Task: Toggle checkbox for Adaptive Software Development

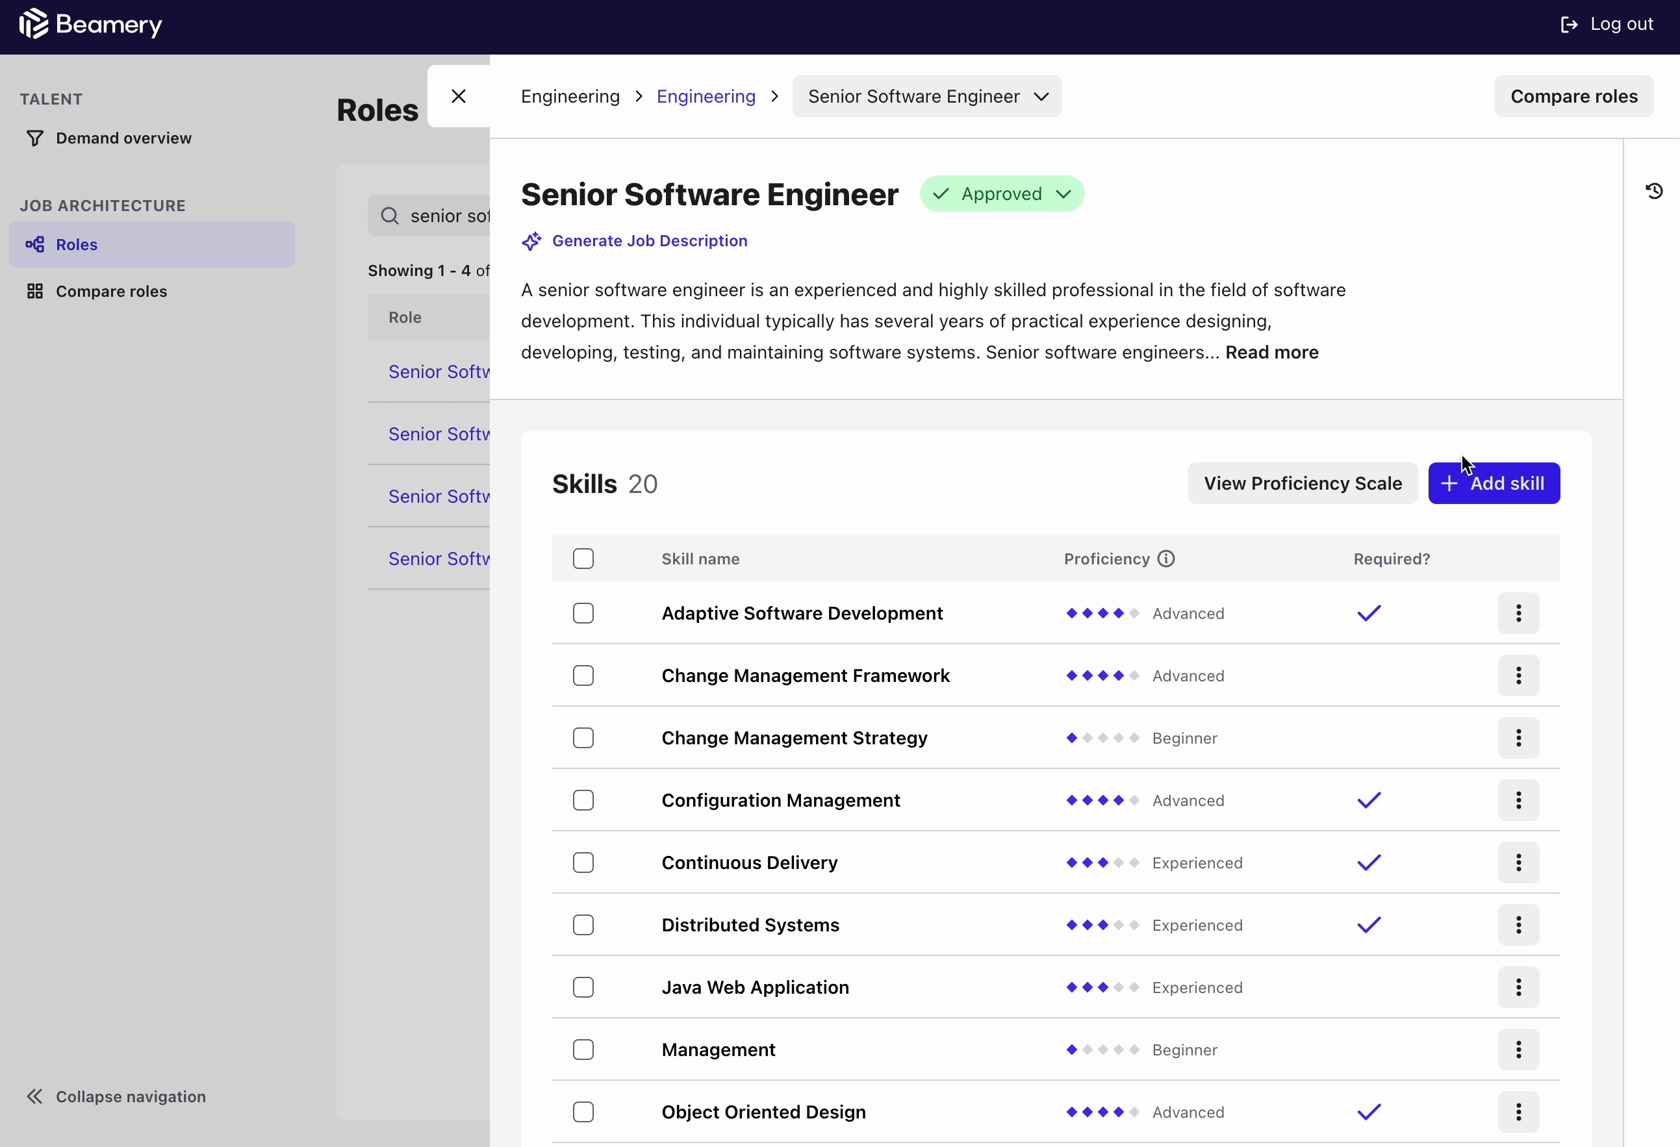Action: pos(583,612)
